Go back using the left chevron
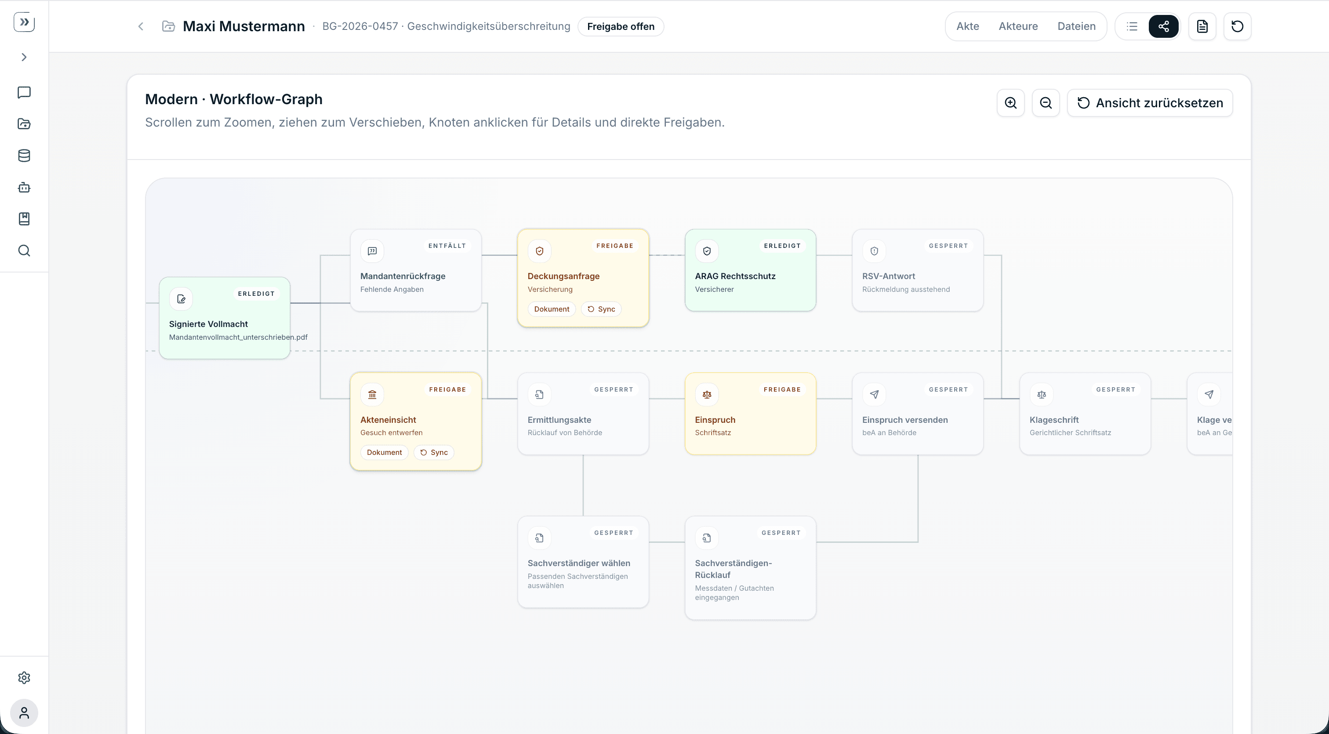 click(140, 26)
